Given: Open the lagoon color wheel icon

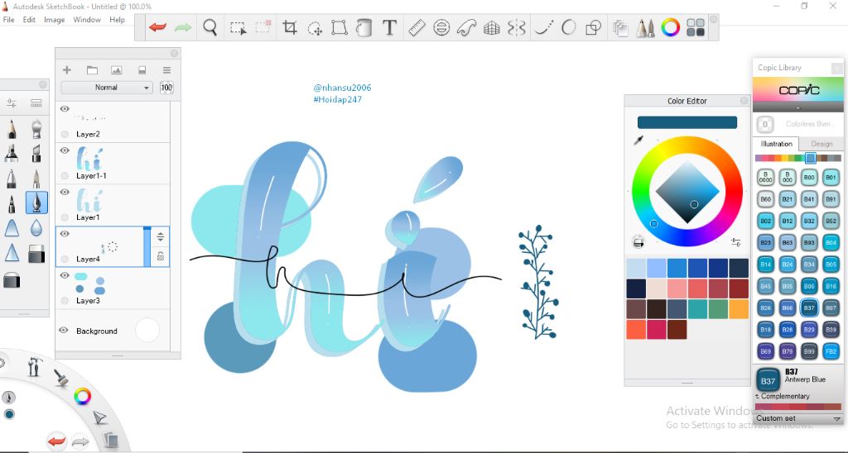Looking at the screenshot, I should (82, 397).
